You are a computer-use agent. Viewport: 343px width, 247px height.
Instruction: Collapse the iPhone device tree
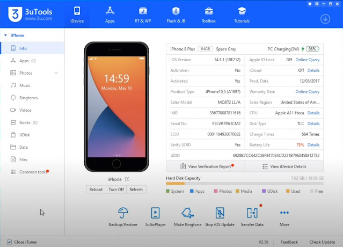(5, 35)
